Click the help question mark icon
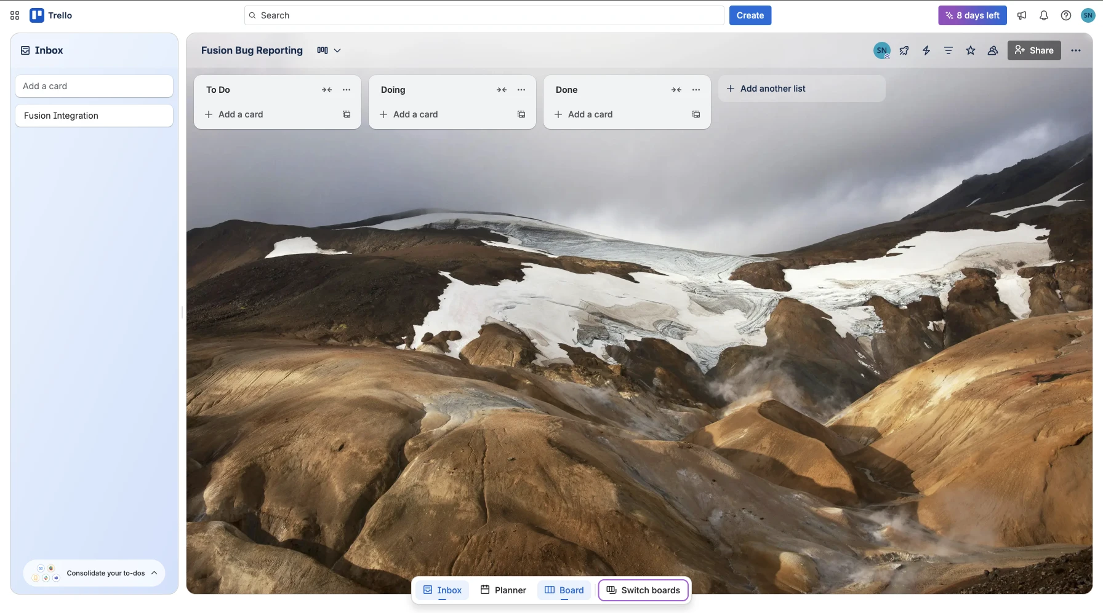The width and height of the screenshot is (1103, 613). tap(1065, 15)
